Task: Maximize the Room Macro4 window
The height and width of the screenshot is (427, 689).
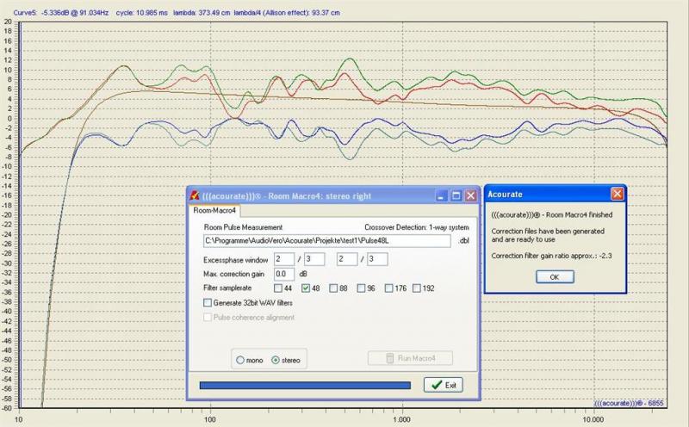Action: 456,195
